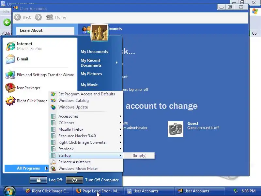Click the Remote Assistance icon
The image size is (261, 196).
coord(53,162)
